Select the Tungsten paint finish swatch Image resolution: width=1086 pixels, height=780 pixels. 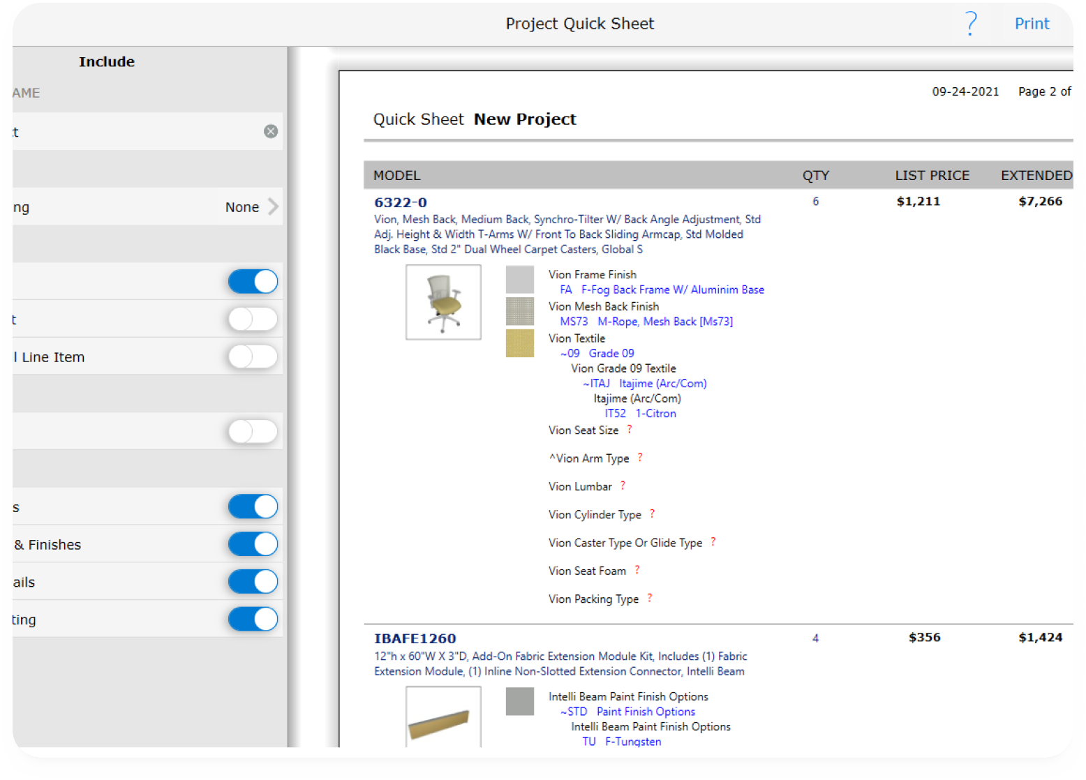(x=520, y=701)
